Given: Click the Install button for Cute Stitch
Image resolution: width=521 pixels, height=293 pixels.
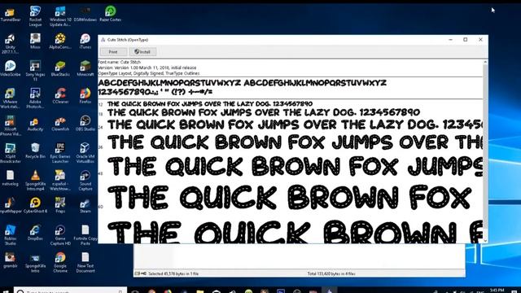Looking at the screenshot, I should (142, 52).
